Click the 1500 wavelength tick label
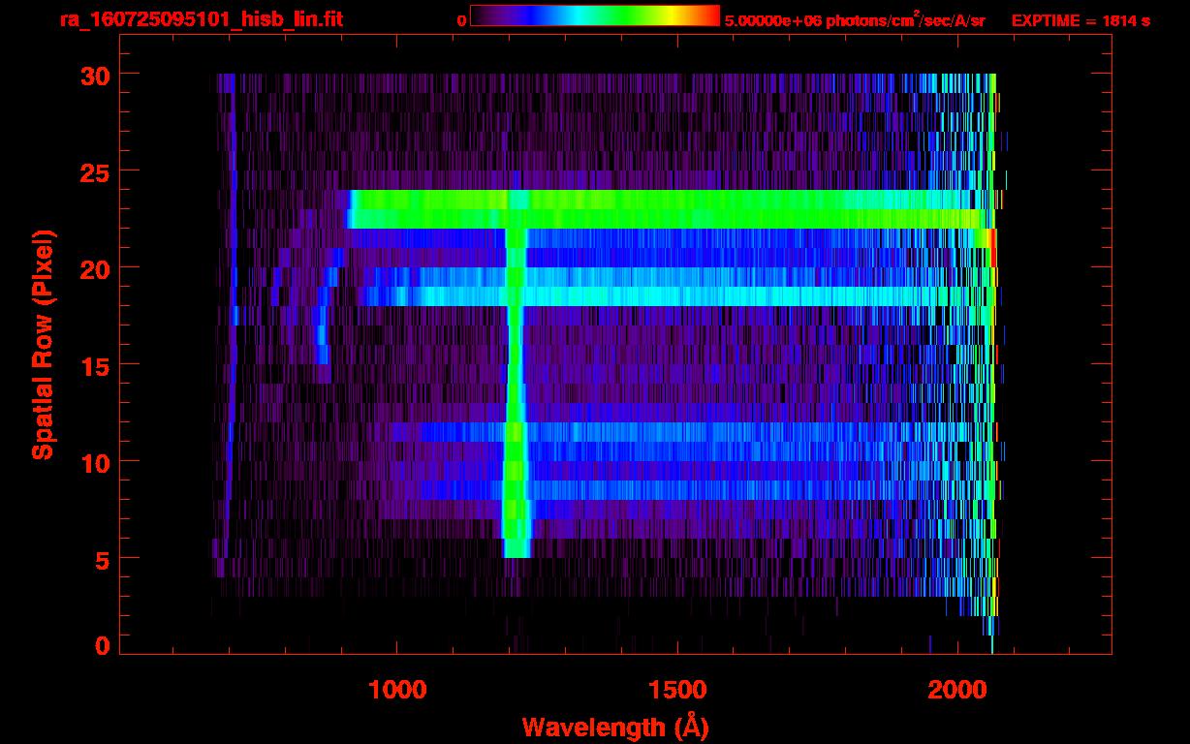Image resolution: width=1190 pixels, height=744 pixels. click(x=677, y=689)
